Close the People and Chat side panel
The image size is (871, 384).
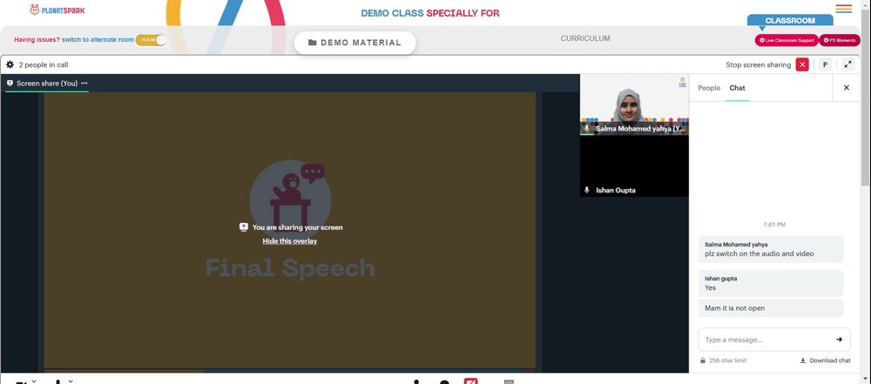[x=846, y=88]
